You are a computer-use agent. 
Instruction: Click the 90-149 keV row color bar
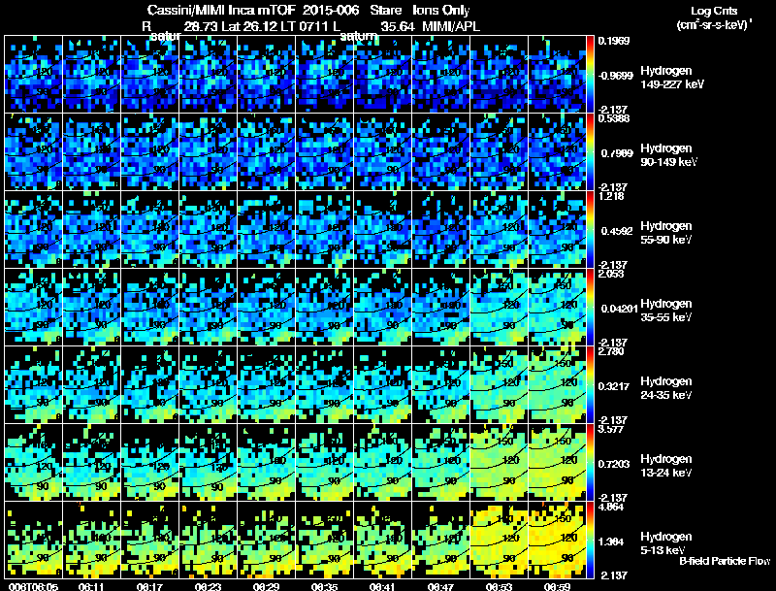point(590,152)
